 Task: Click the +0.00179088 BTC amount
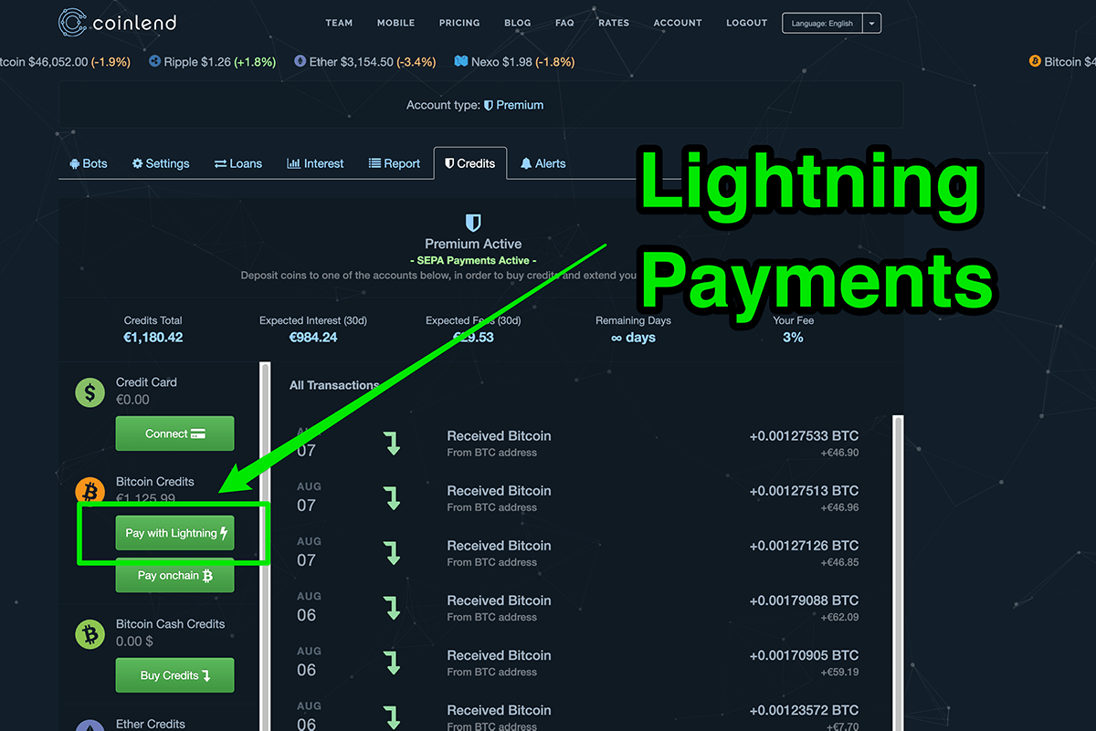pyautogui.click(x=804, y=600)
